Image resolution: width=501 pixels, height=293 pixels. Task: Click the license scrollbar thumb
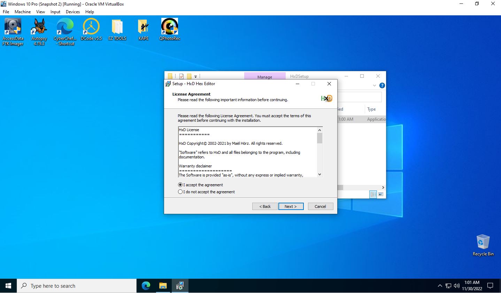(319, 138)
